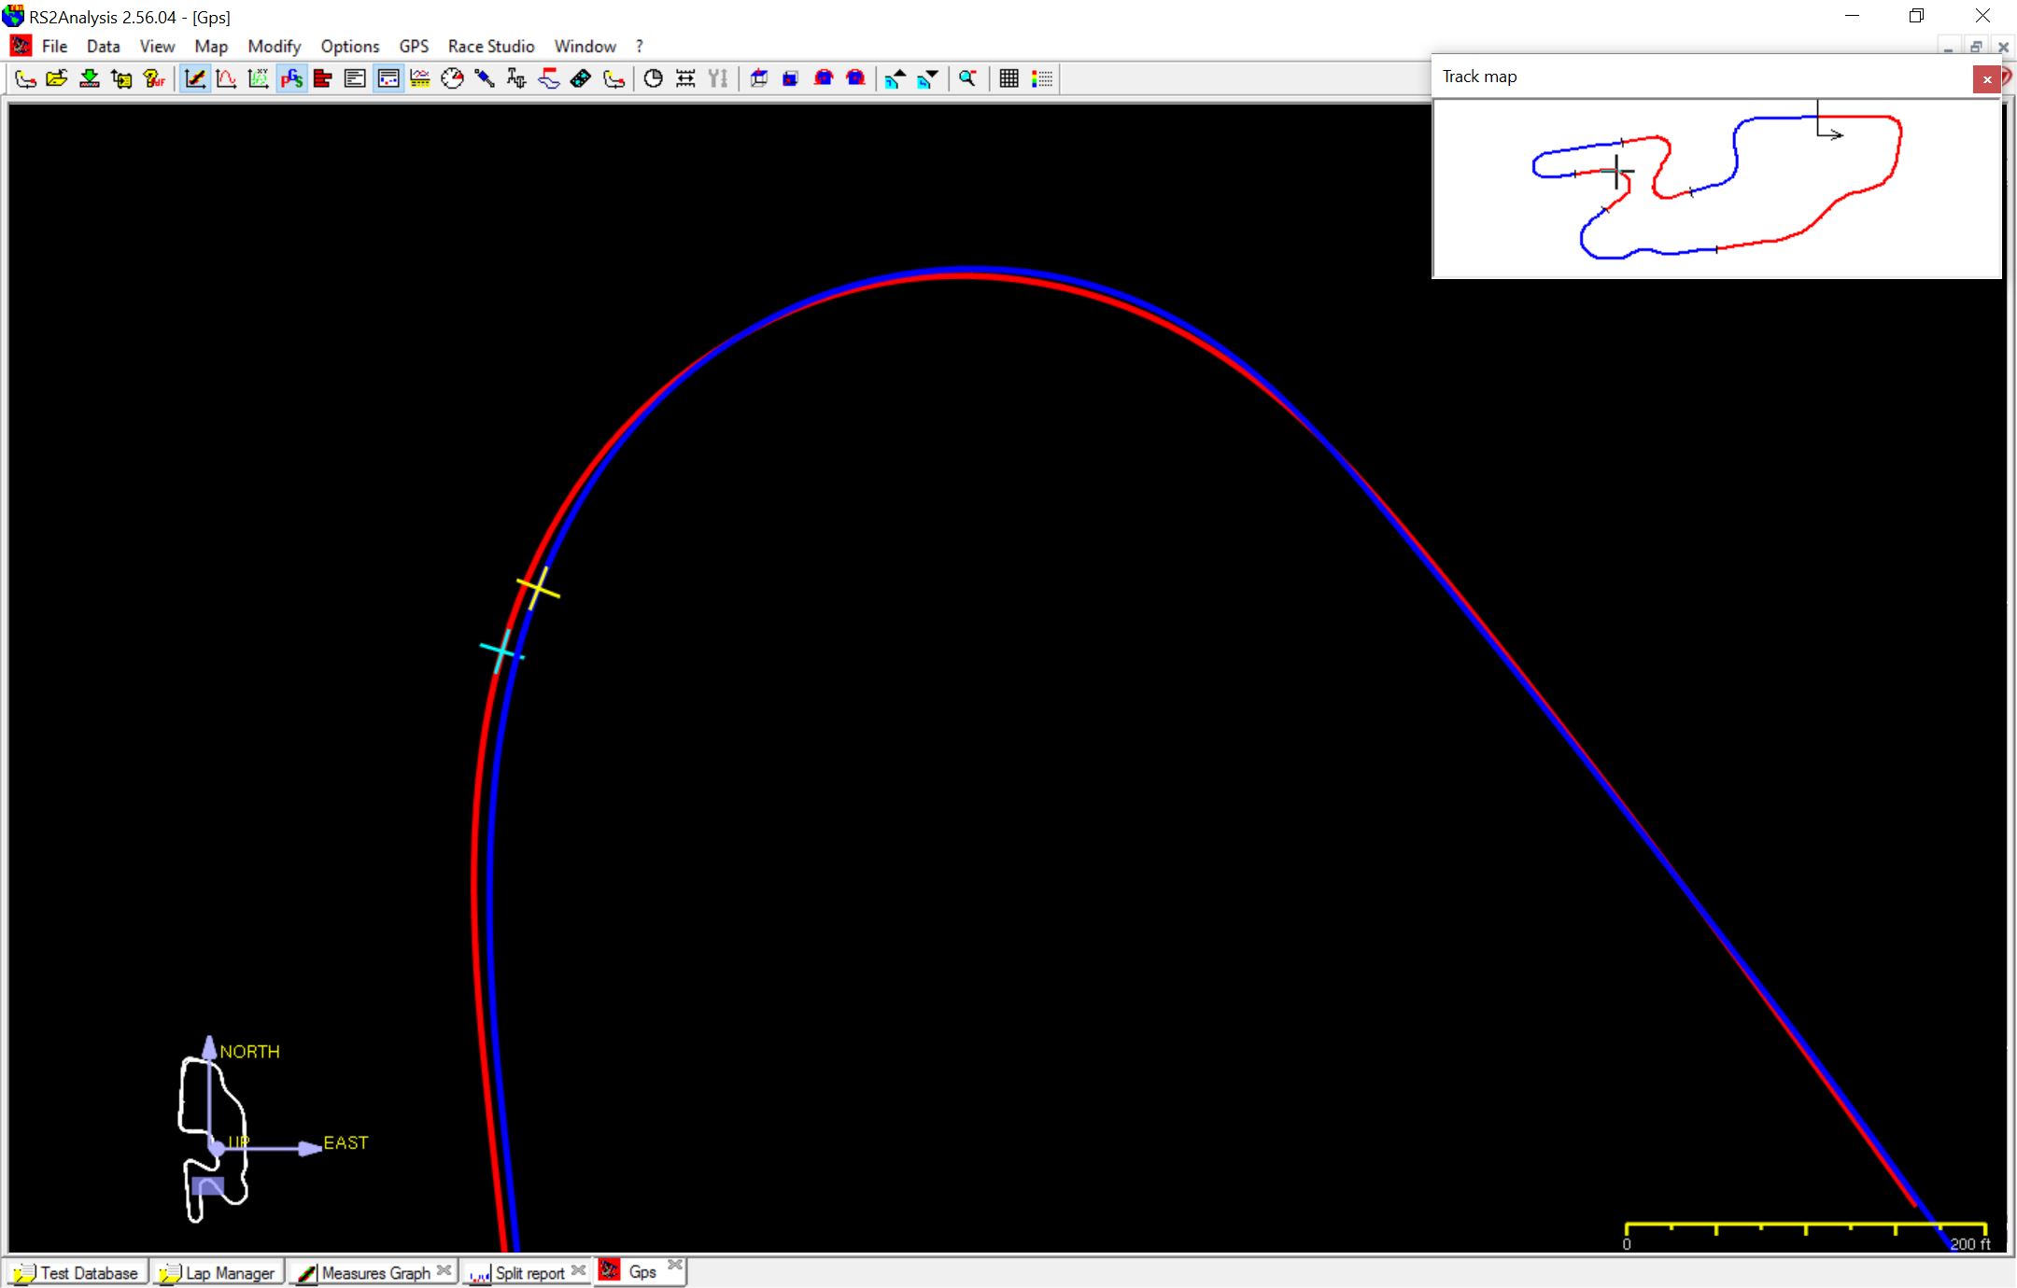Click the film strip toolbar icon
The width and height of the screenshot is (2017, 1288).
coord(581,78)
